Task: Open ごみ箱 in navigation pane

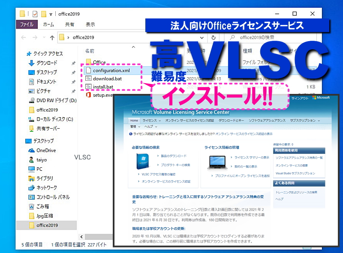Action: pos(39,206)
